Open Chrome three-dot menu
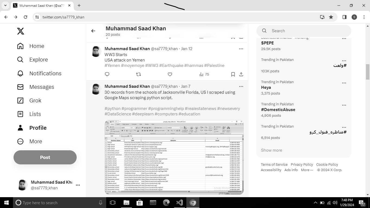This screenshot has width=370, height=208. point(364,17)
